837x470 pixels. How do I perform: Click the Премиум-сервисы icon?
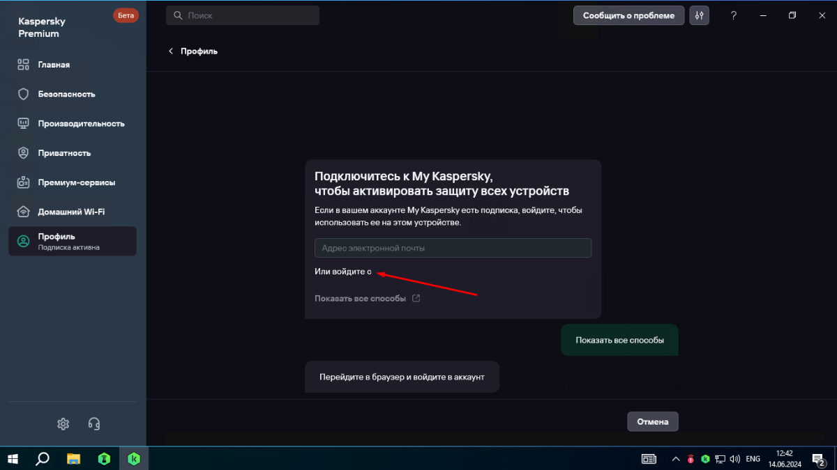point(23,182)
